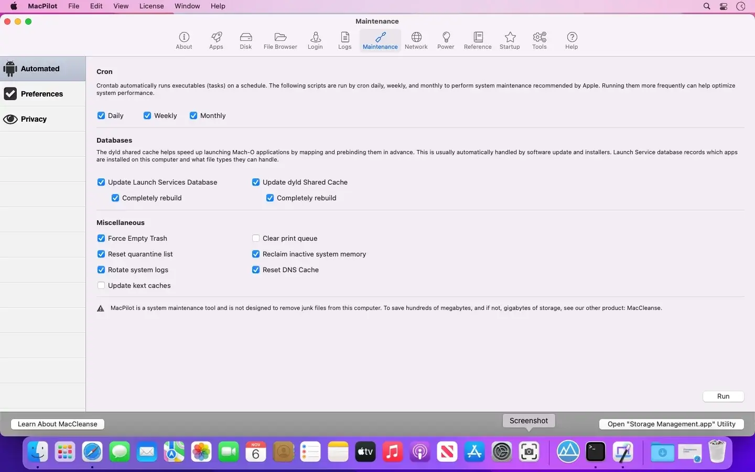Open the Reference toolbar section

coord(478,40)
